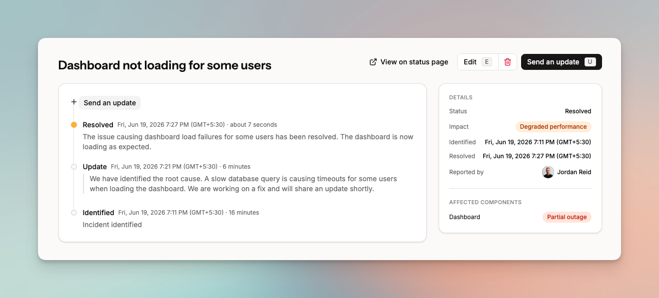Viewport: 659px width, 298px height.
Task: Click the resolved message about dashboard load failures
Action: tap(248, 142)
